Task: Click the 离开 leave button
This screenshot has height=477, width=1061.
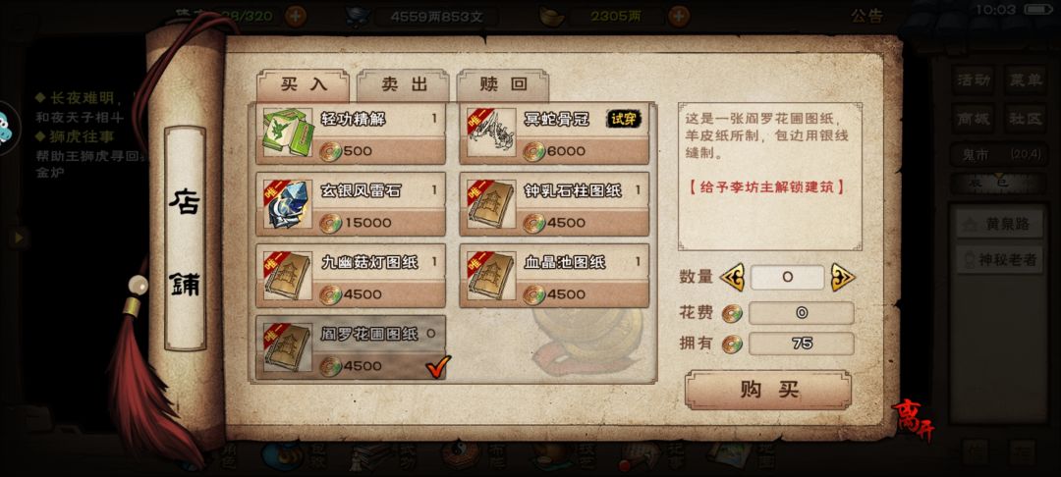Action: coord(913,419)
